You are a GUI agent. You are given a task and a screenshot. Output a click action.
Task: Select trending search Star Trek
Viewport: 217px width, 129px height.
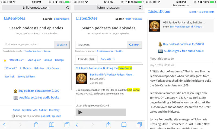coord(9,76)
